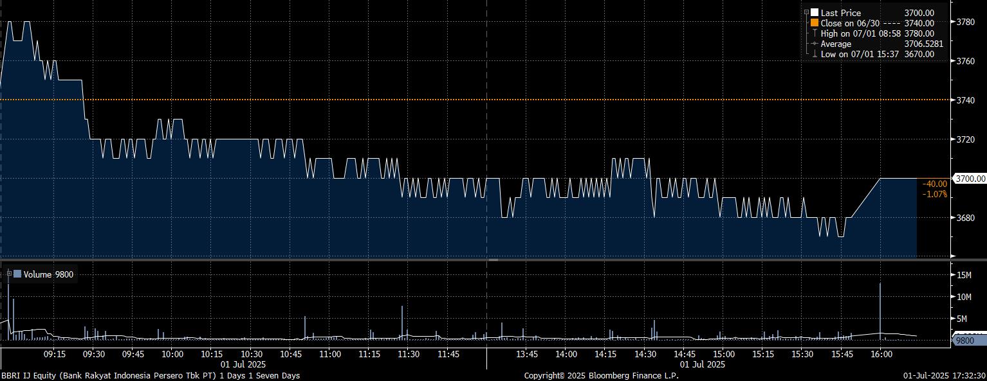Click the 16:00 volume spike bar

(x=880, y=308)
